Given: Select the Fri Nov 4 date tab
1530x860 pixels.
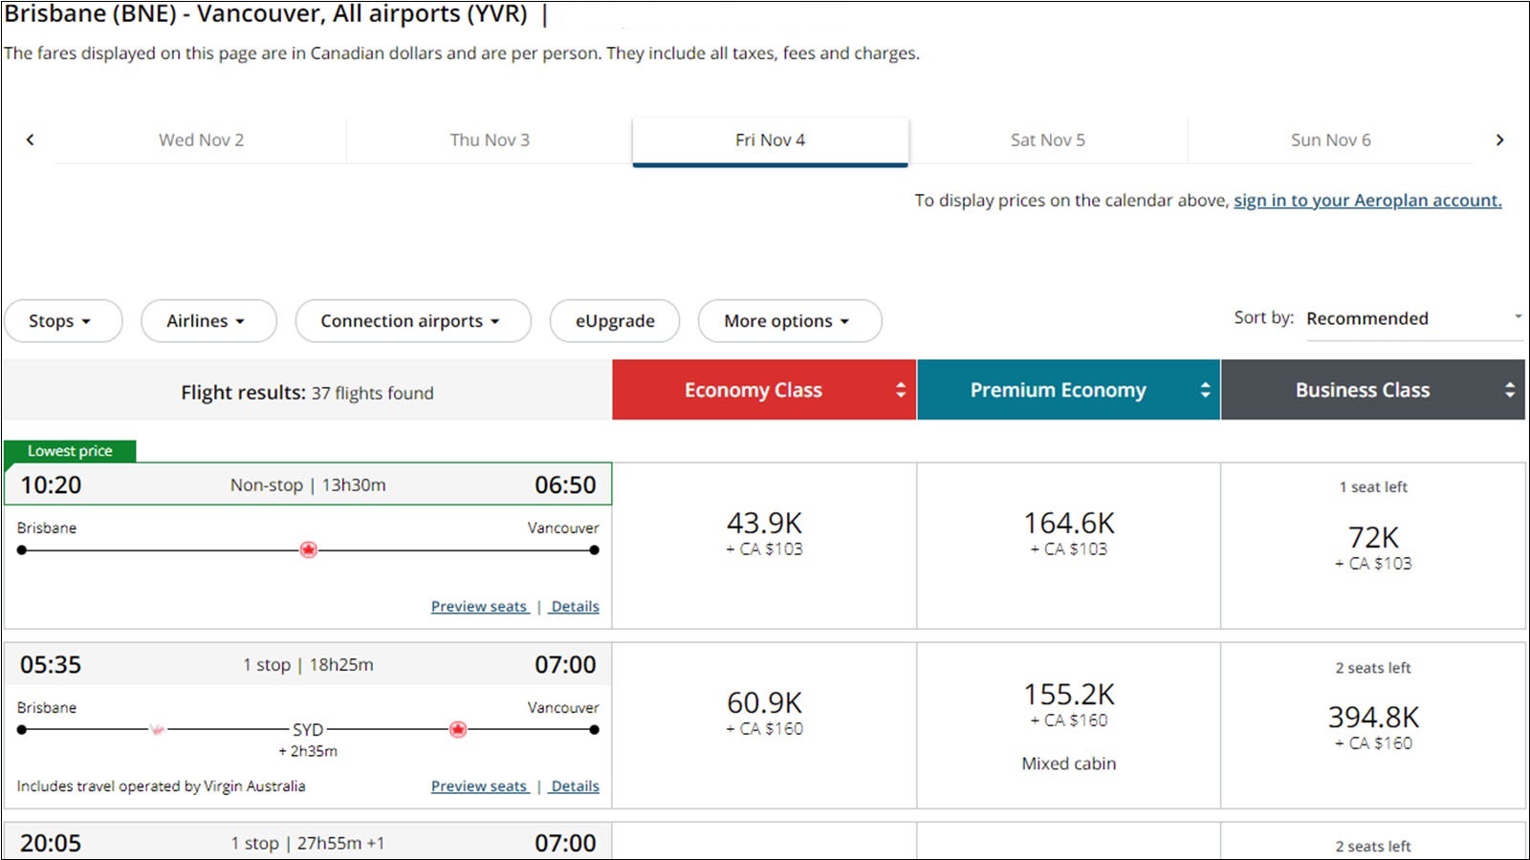Looking at the screenshot, I should click(770, 141).
